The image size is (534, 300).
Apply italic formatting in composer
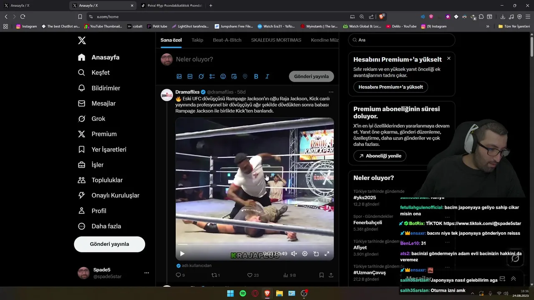tap(267, 77)
